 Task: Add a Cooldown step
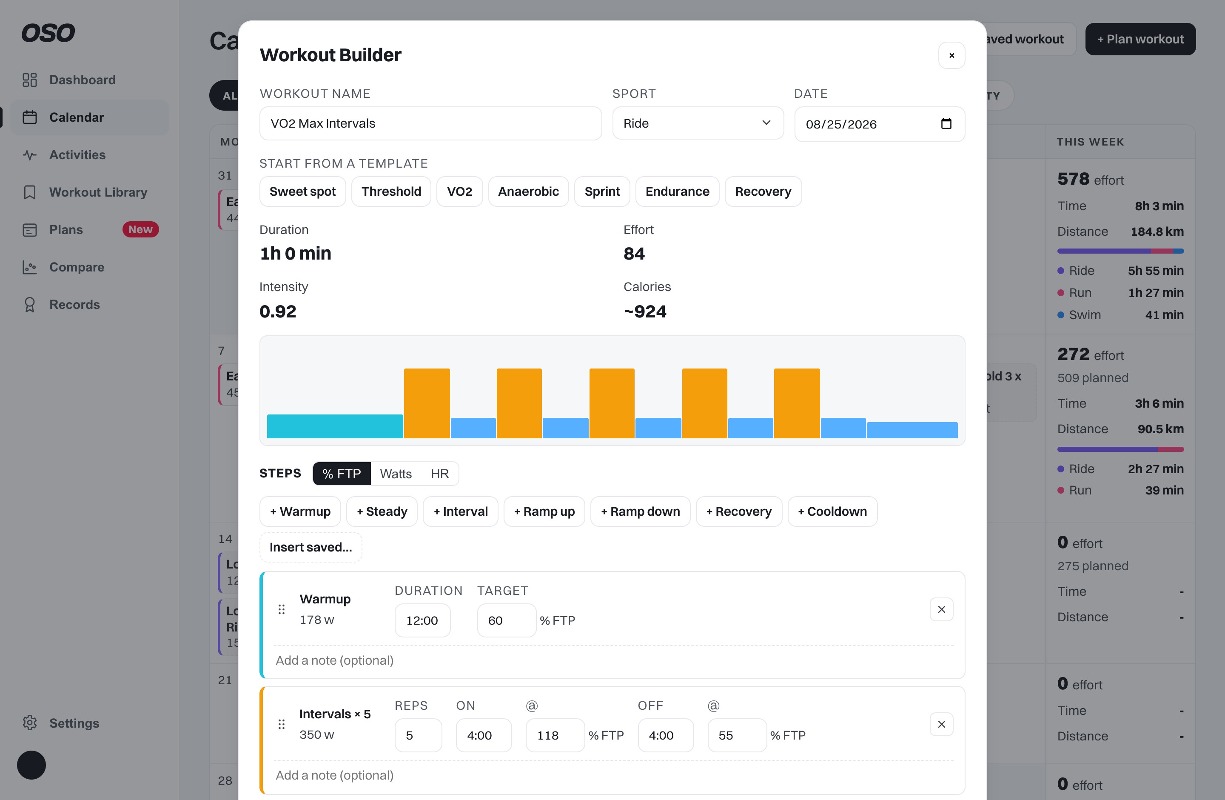(832, 511)
